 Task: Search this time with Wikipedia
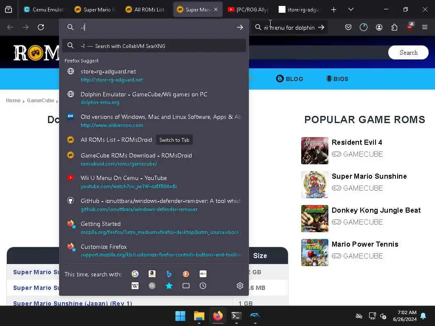pos(135,286)
